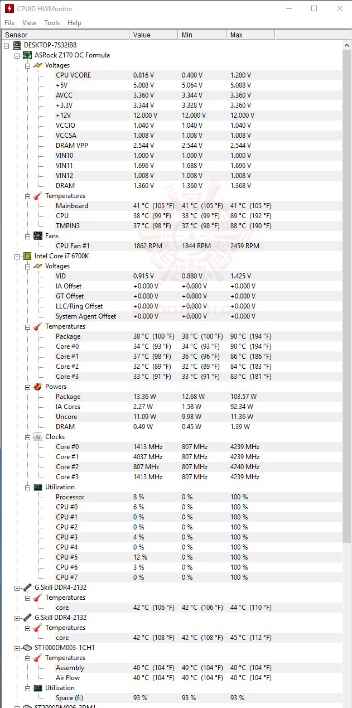Click the Clocks waveform icon
This screenshot has width=352, height=708.
(38, 437)
